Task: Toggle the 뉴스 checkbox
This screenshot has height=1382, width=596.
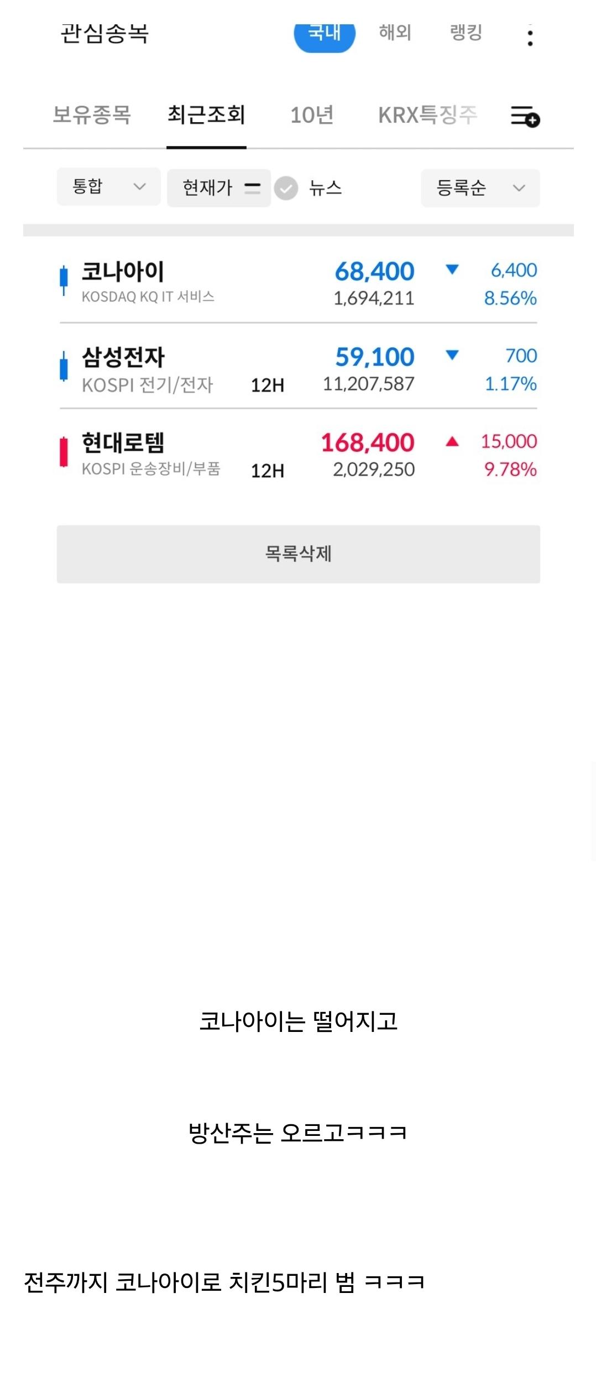Action: click(x=286, y=188)
